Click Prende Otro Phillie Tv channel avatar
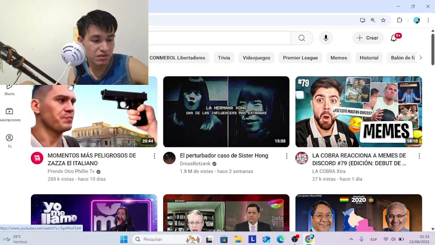 tap(37, 158)
